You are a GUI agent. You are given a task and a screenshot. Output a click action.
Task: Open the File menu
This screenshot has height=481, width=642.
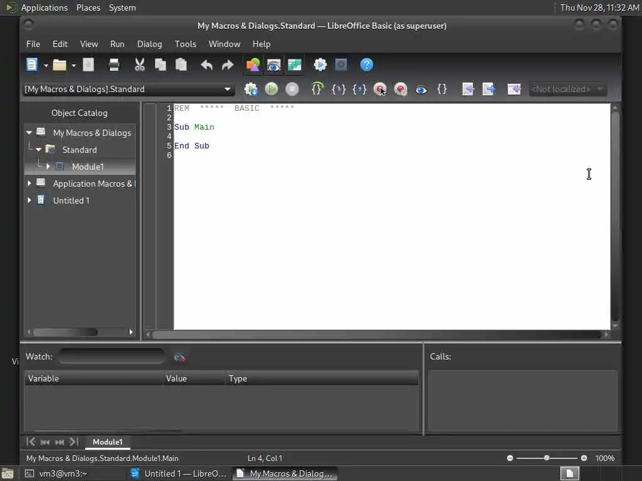(x=33, y=44)
